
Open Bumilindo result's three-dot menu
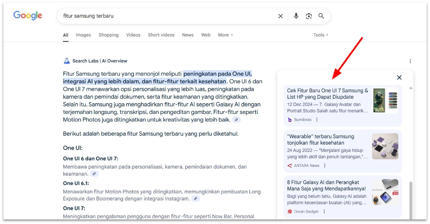tap(317, 120)
